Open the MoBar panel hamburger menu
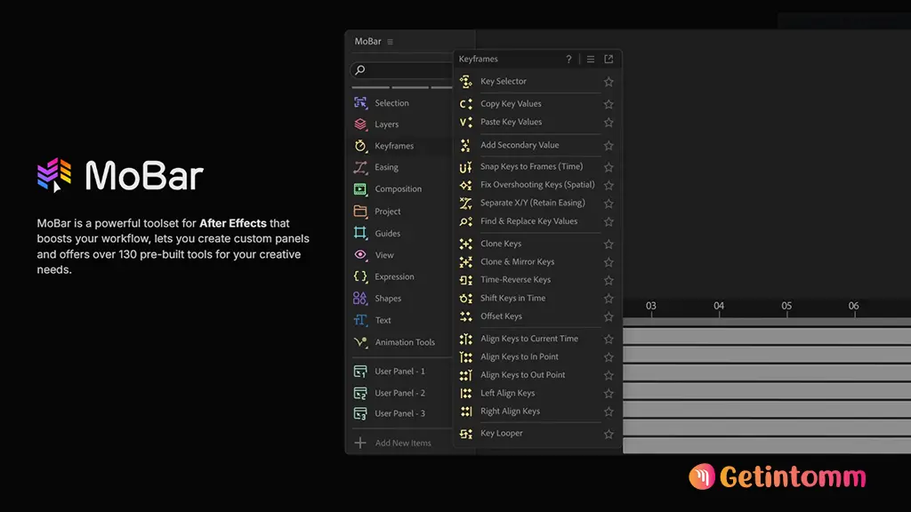Screen dimensions: 911x512 click(x=391, y=42)
